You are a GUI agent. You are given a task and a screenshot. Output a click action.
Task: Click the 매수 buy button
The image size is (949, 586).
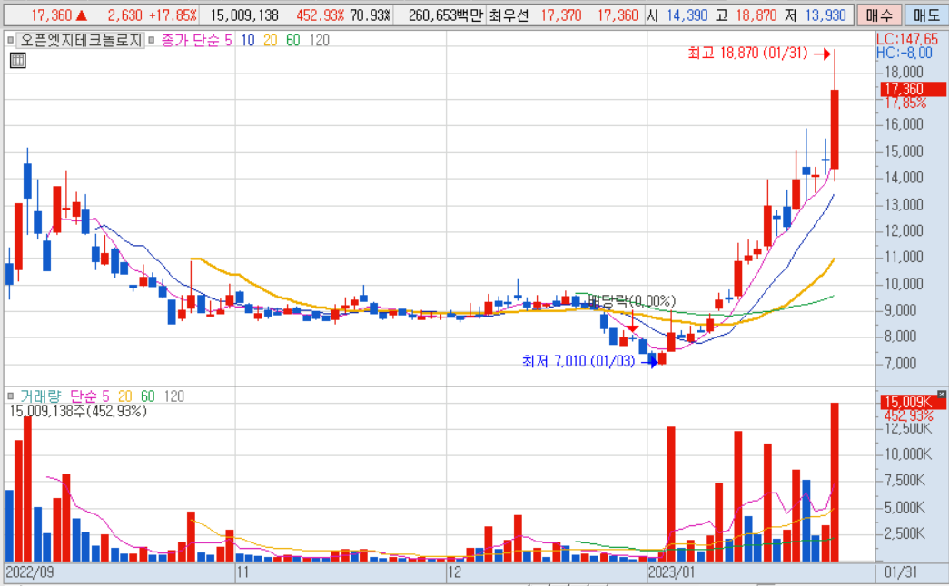(x=879, y=15)
